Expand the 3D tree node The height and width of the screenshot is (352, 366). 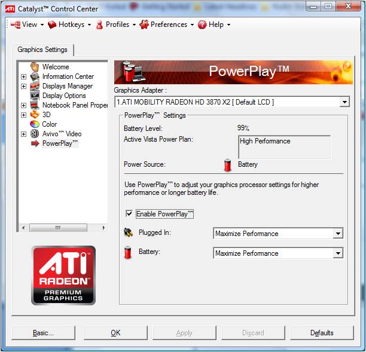click(x=23, y=115)
